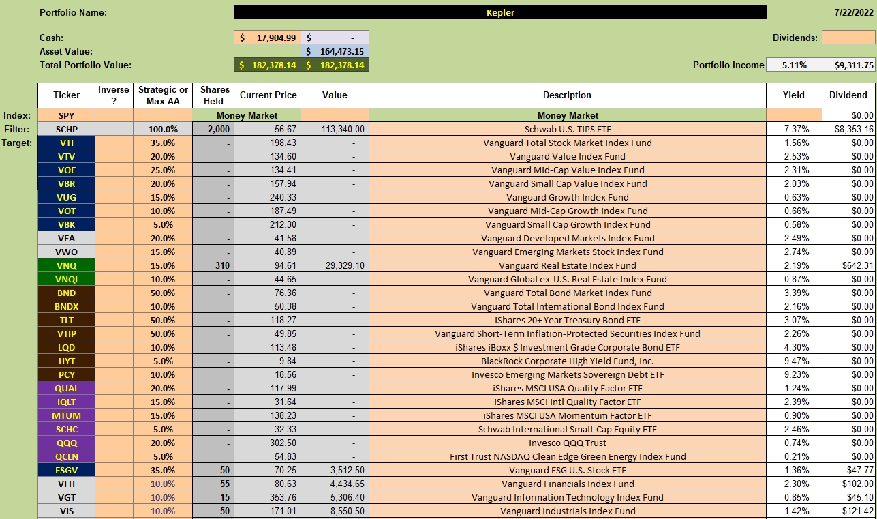Select the Inverse ? column header

click(114, 95)
